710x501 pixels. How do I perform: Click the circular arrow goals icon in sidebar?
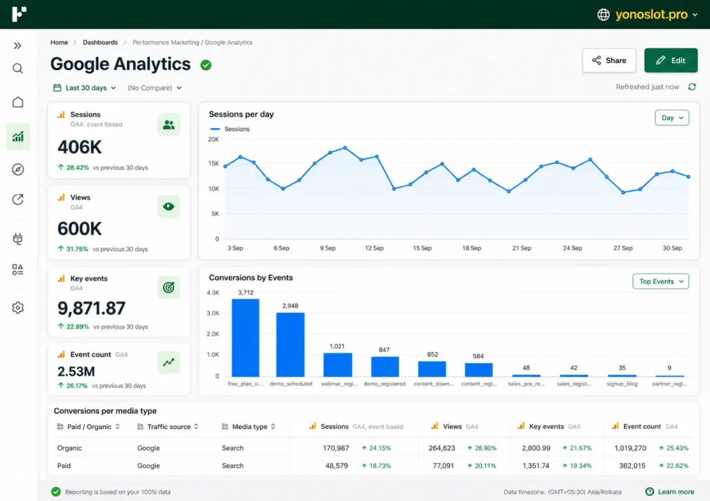tap(17, 200)
